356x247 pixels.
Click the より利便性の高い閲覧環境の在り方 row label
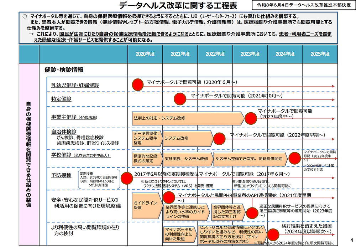tap(85, 230)
